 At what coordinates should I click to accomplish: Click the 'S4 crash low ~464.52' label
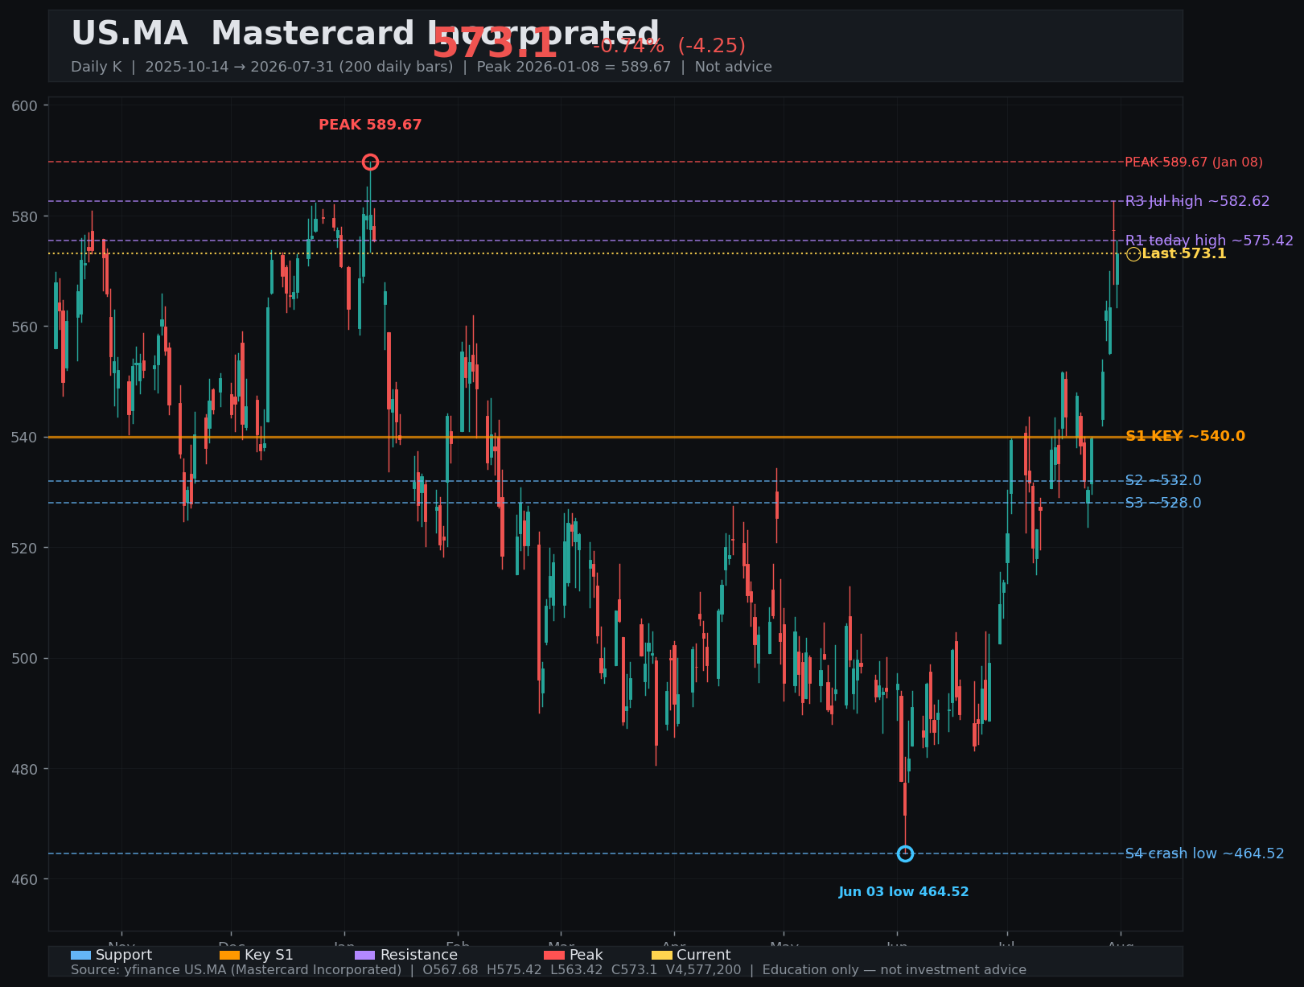1204,853
